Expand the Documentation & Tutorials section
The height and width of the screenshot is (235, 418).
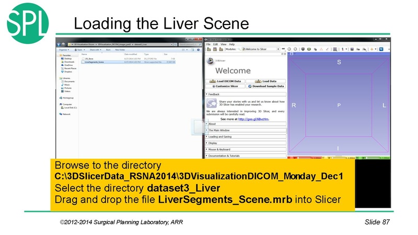click(246, 156)
